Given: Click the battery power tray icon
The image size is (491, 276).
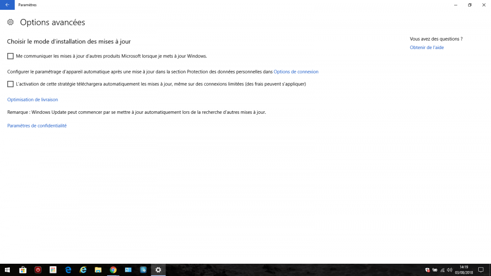Looking at the screenshot, I should [x=435, y=270].
